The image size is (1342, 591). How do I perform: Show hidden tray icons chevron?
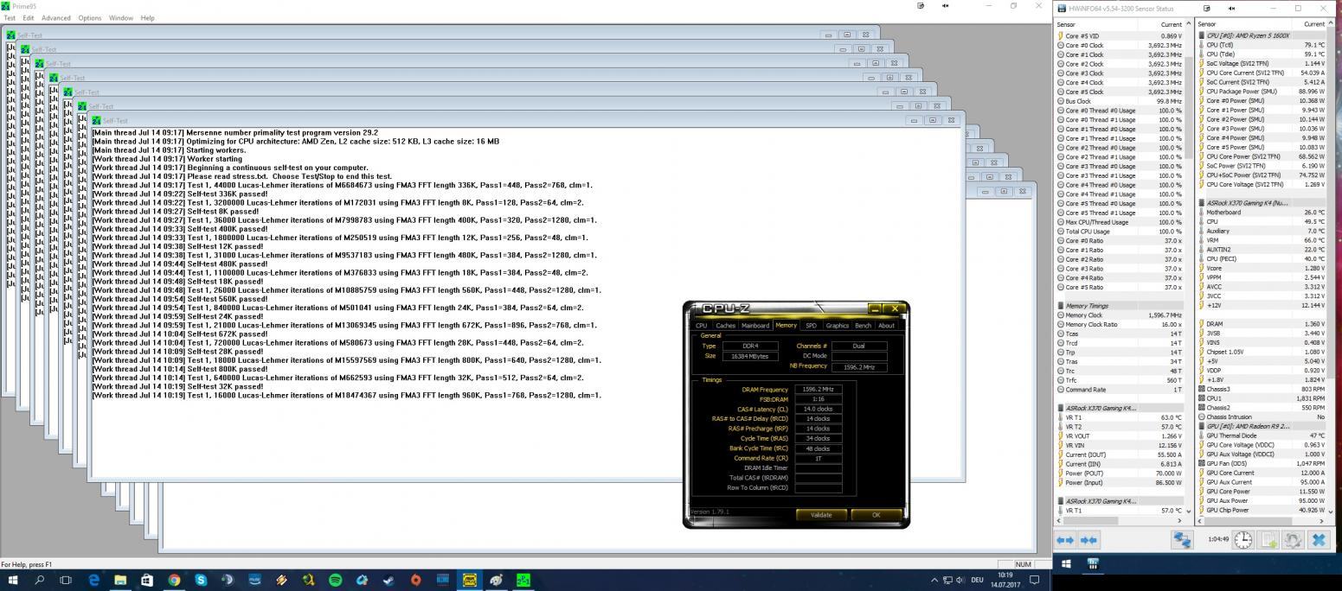(x=934, y=580)
